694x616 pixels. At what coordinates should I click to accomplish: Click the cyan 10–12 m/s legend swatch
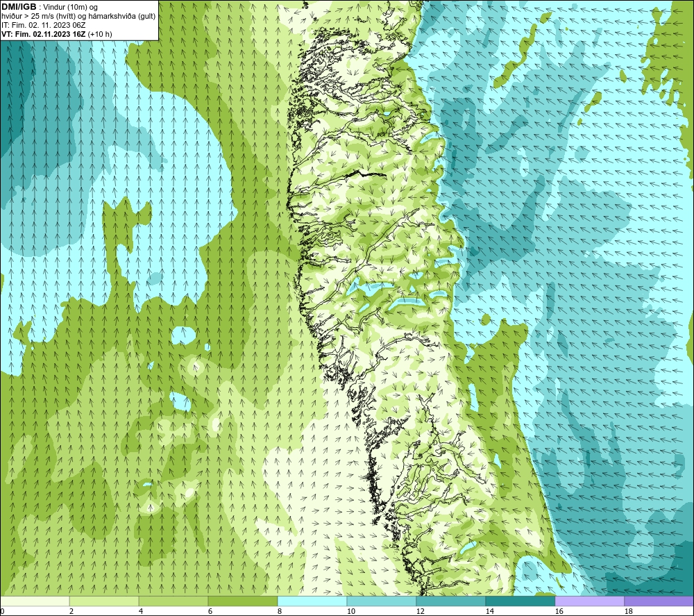pos(382,601)
